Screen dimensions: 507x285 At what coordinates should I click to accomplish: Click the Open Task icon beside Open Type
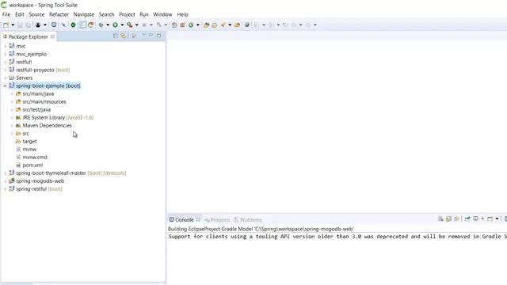[215, 25]
